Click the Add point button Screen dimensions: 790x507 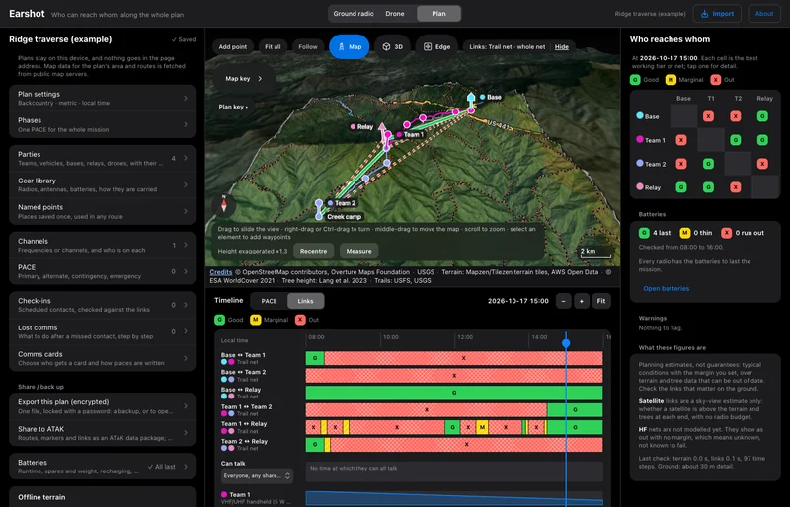[233, 46]
